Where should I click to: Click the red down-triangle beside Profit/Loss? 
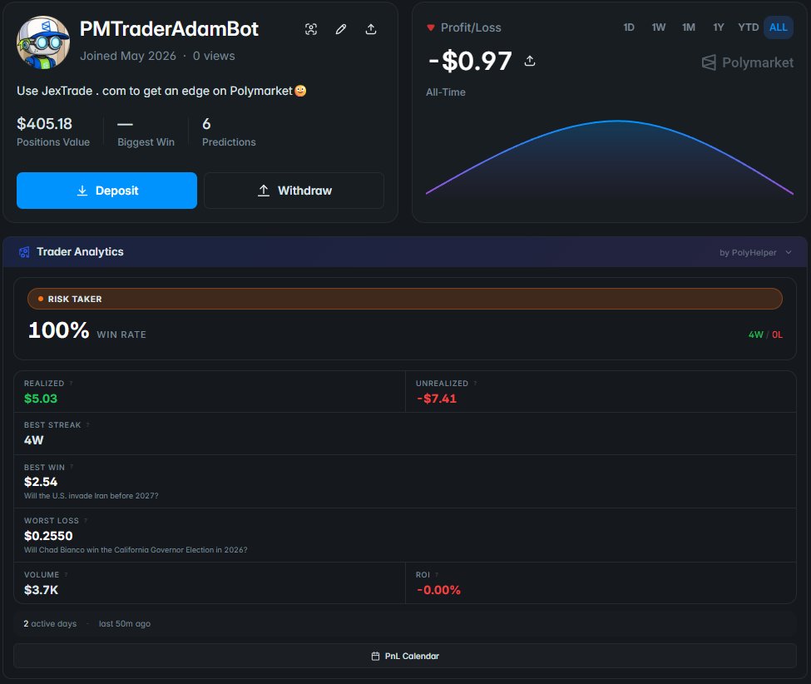click(x=430, y=28)
